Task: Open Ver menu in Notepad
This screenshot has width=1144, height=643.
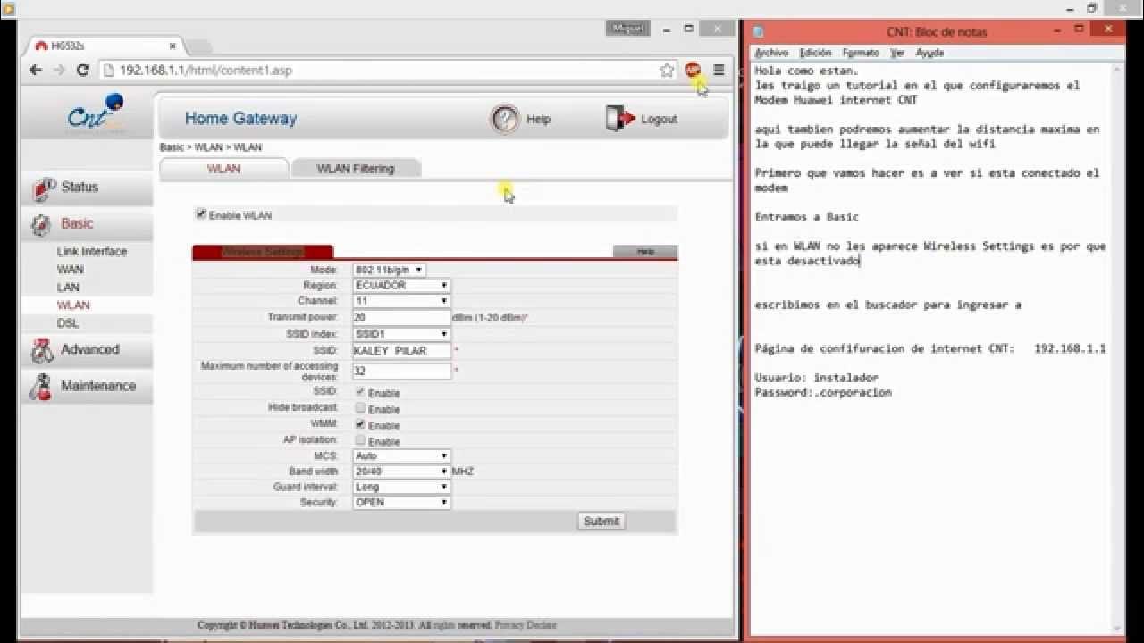Action: 897,54
